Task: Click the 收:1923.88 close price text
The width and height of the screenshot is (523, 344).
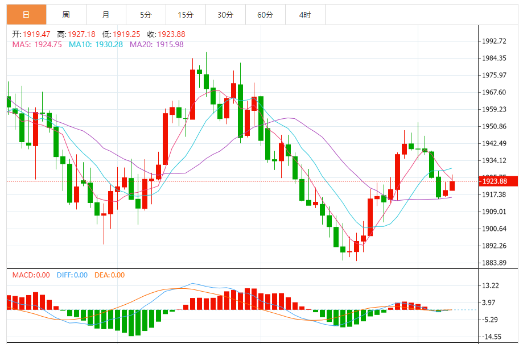Action: pyautogui.click(x=166, y=34)
